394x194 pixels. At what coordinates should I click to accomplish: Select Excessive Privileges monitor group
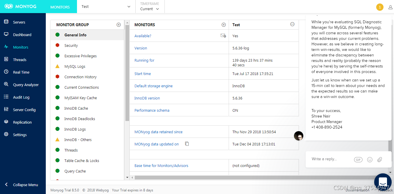(x=87, y=56)
